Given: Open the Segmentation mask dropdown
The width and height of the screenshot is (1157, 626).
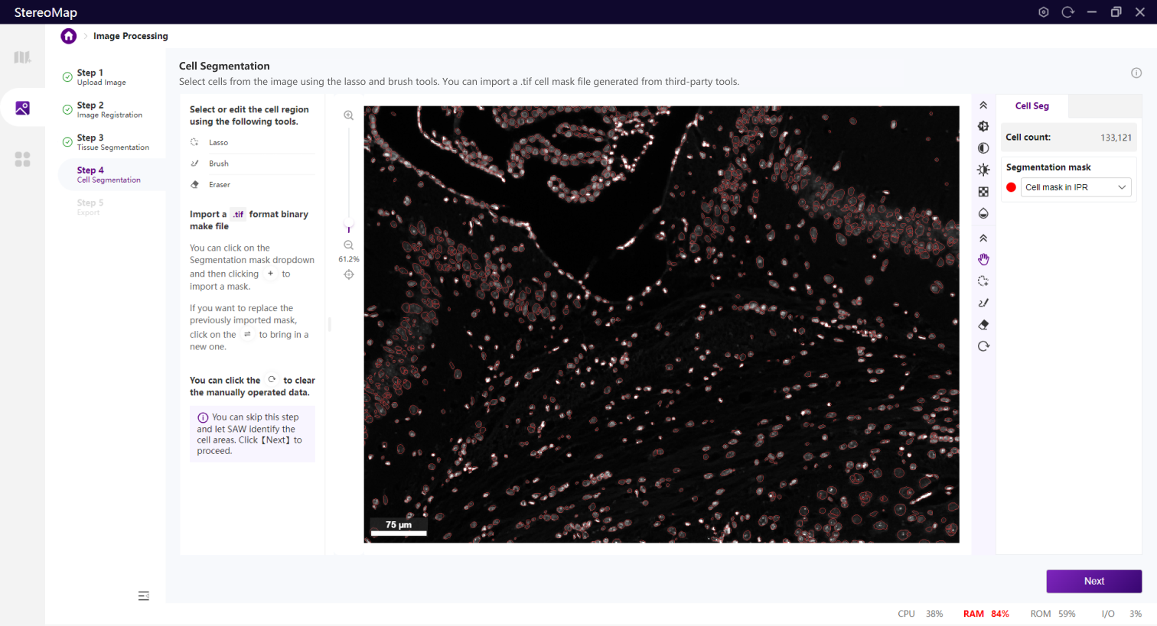Looking at the screenshot, I should (x=1075, y=187).
